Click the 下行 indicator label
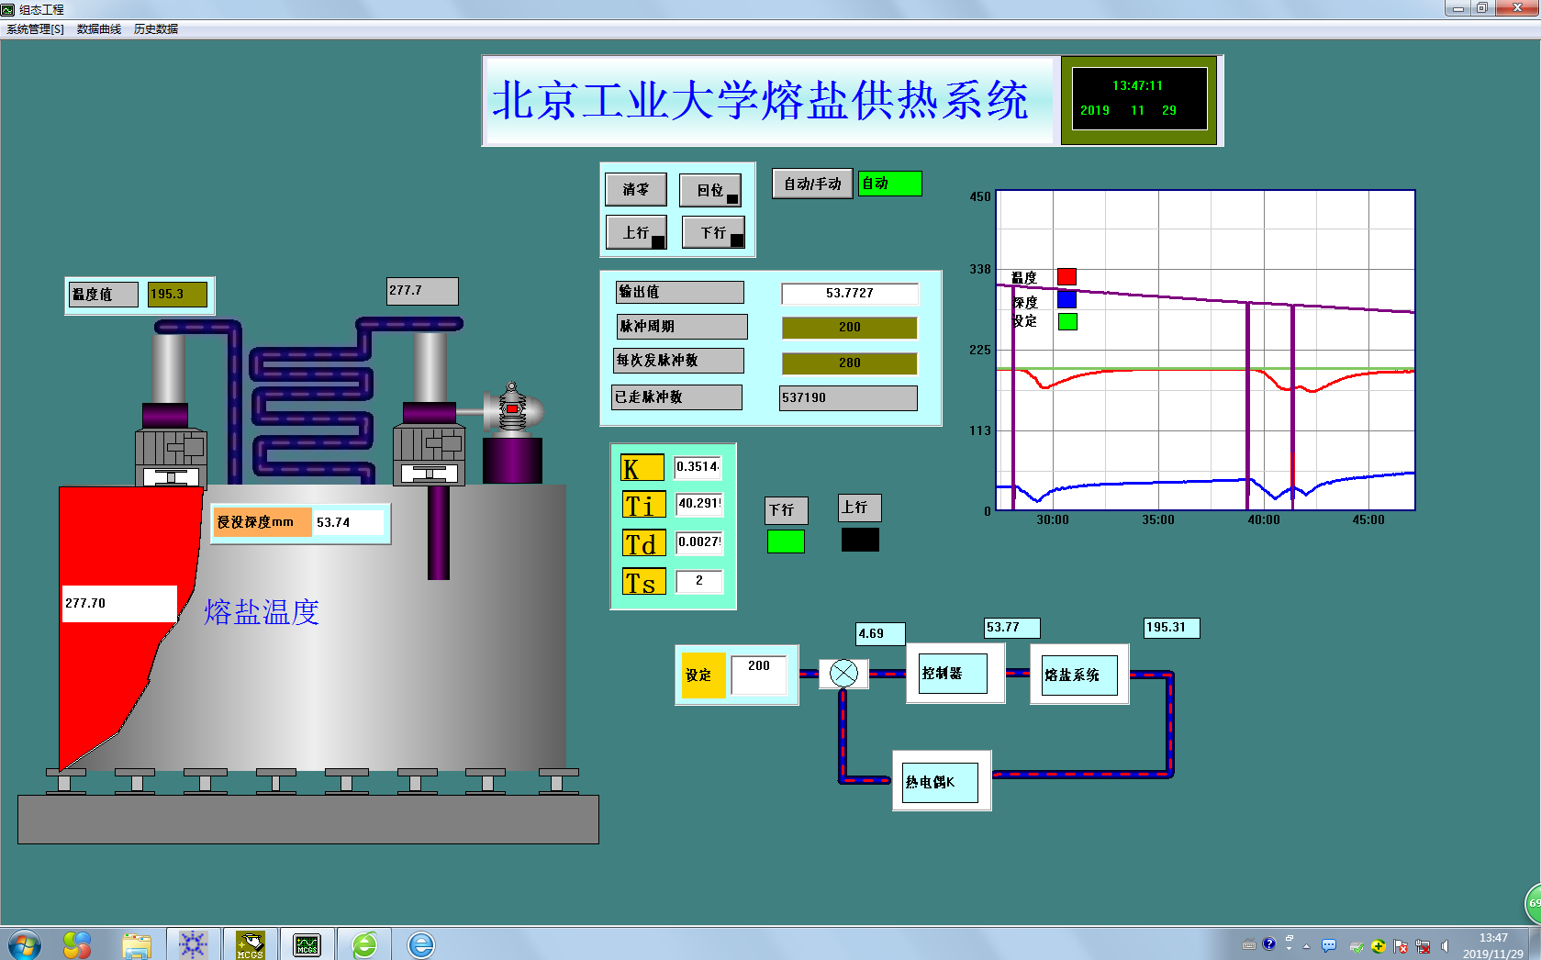The width and height of the screenshot is (1541, 960). 787,510
